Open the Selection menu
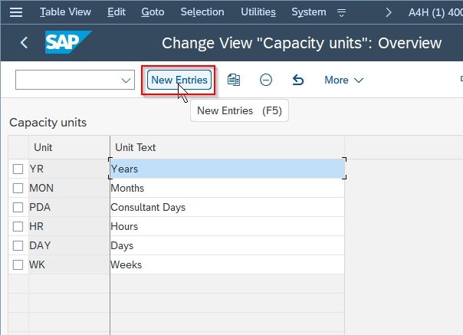 point(202,12)
